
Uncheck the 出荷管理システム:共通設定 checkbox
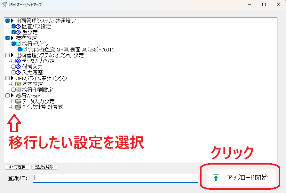pos(8,21)
